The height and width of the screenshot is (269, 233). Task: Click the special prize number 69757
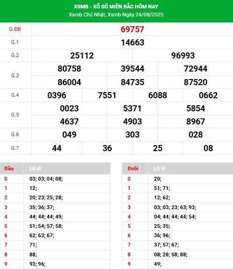(x=132, y=29)
